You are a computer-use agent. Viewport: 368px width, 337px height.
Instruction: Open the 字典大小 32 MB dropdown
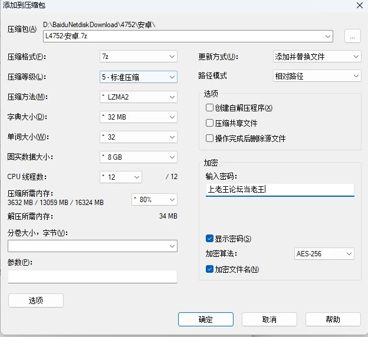click(x=139, y=117)
